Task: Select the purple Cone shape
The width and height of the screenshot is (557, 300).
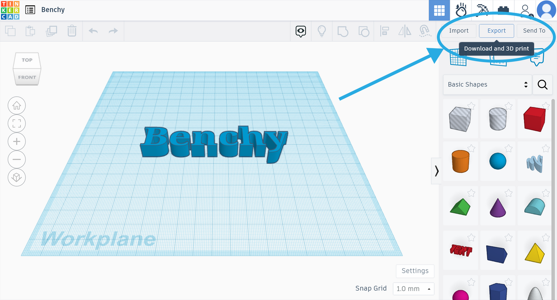Action: [x=498, y=208]
